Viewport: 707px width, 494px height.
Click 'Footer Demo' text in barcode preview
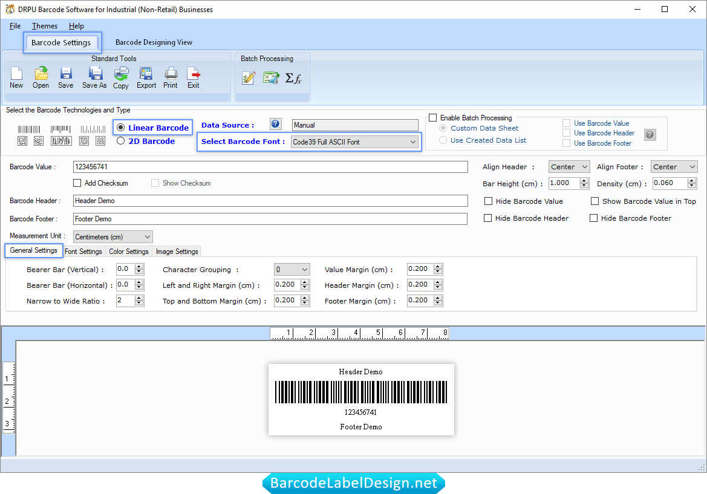click(361, 427)
